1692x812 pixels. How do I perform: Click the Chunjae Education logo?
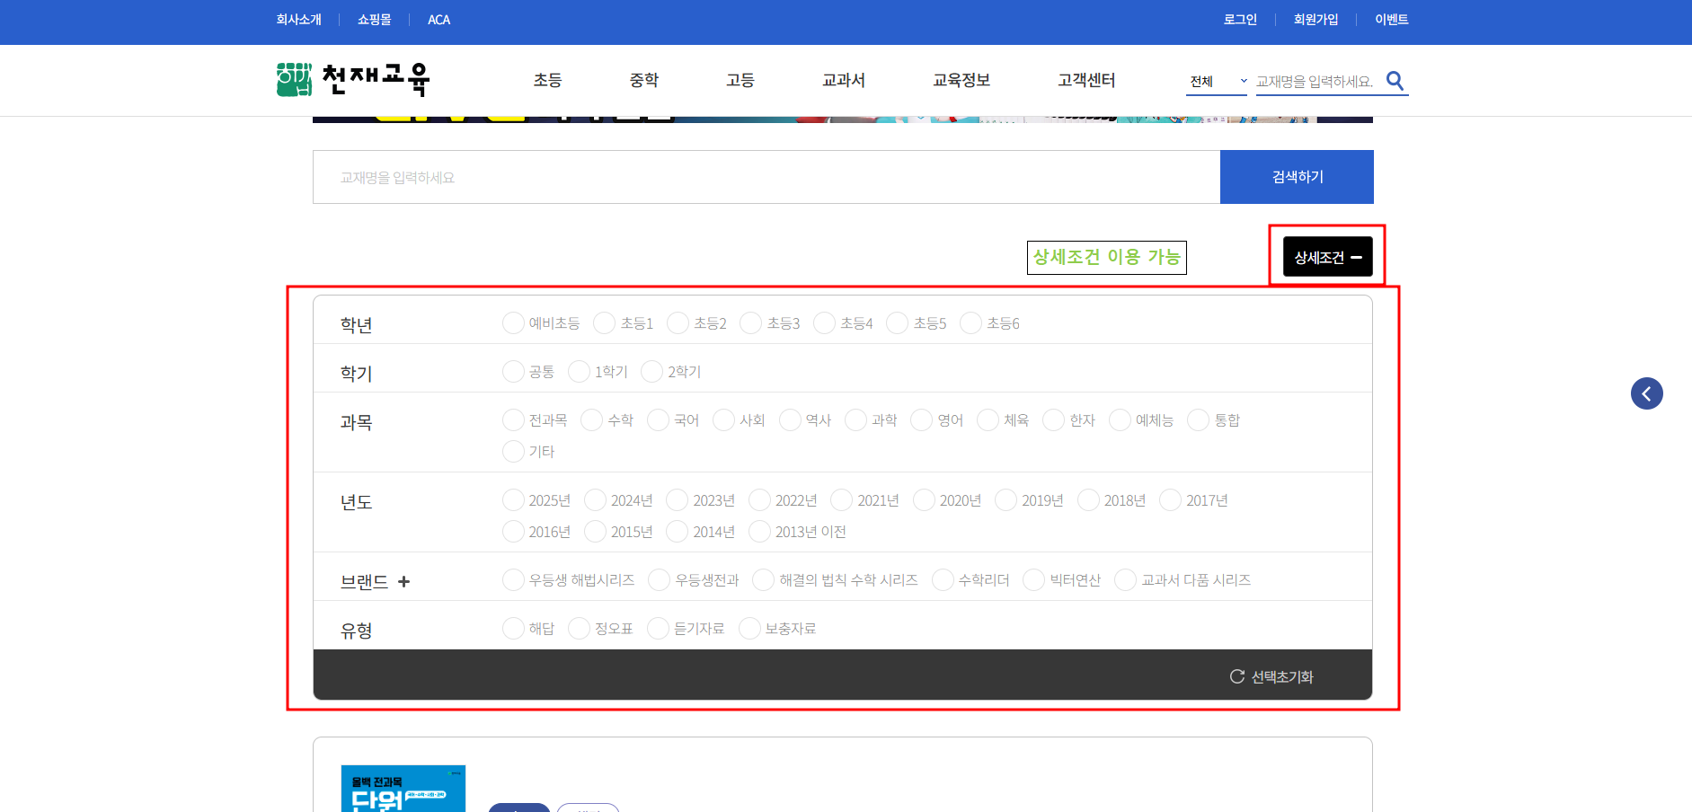pyautogui.click(x=352, y=80)
